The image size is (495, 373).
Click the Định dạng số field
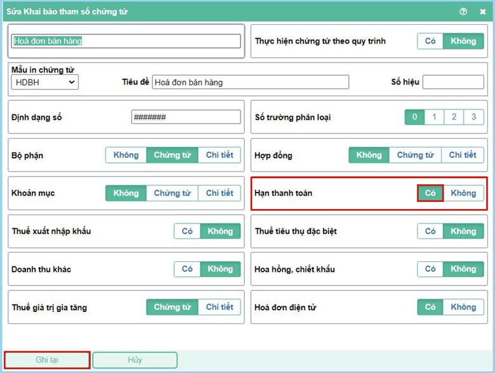coord(186,117)
